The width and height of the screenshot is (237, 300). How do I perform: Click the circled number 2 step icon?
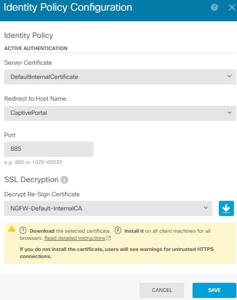(x=118, y=230)
